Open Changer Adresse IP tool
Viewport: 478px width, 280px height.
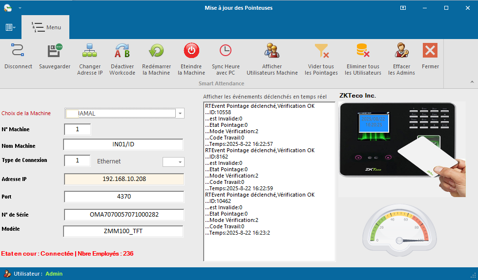coord(90,51)
